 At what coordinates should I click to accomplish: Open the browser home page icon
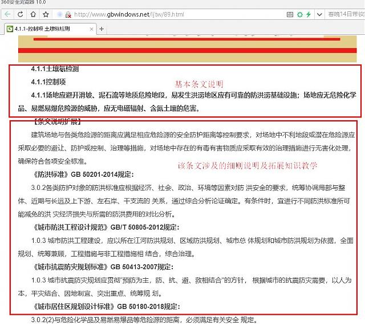tap(33, 14)
